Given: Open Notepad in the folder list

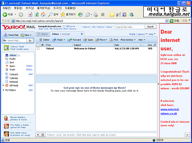Looking at the screenshot, I should pyautogui.click(x=13, y=81).
